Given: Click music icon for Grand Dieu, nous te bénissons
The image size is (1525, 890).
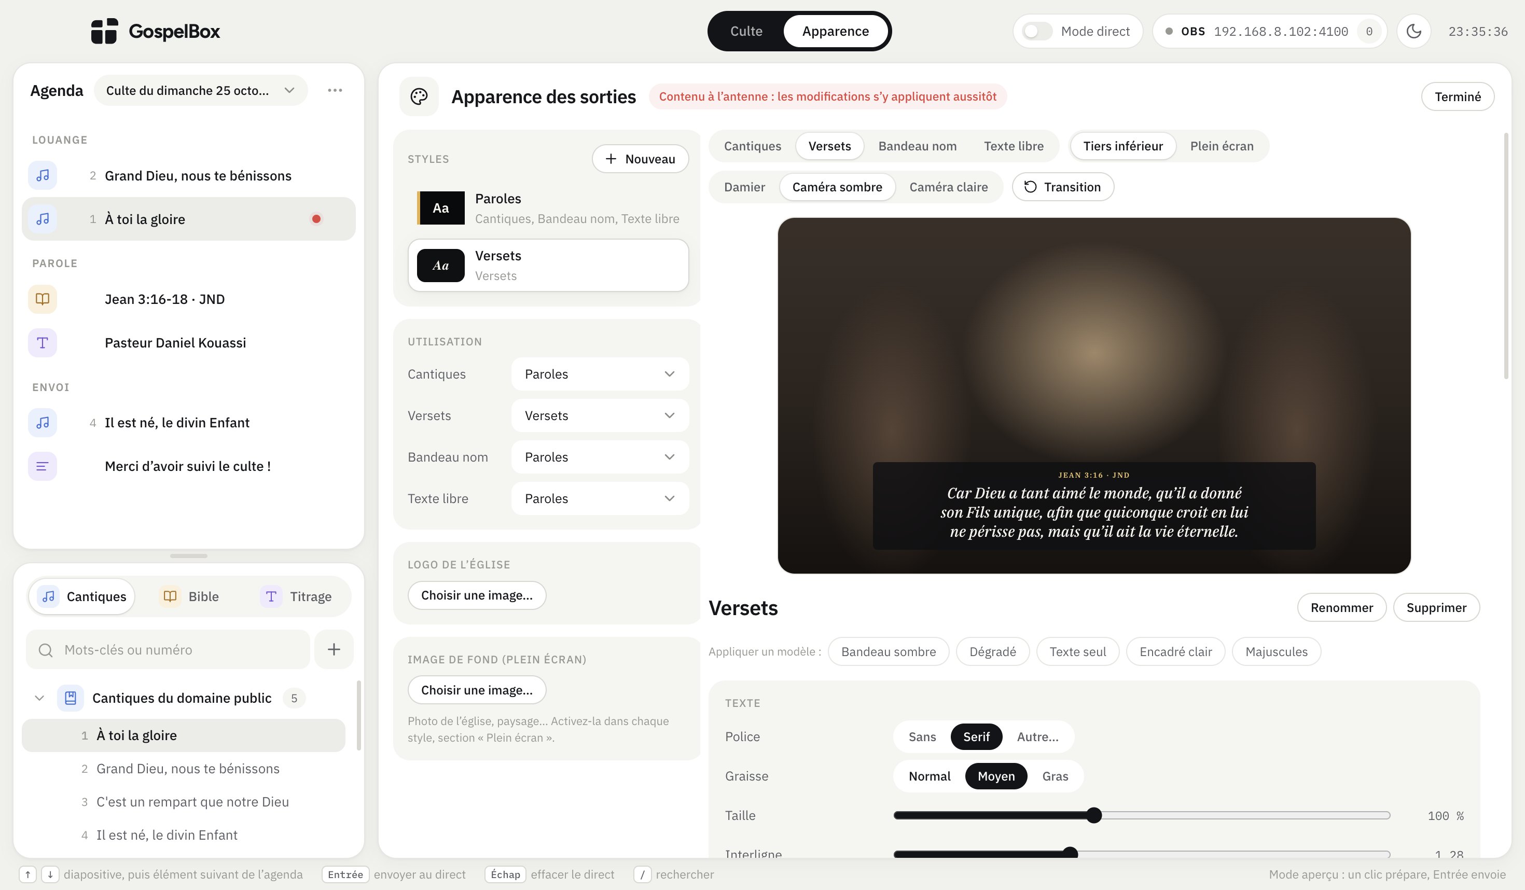Looking at the screenshot, I should click(x=43, y=175).
